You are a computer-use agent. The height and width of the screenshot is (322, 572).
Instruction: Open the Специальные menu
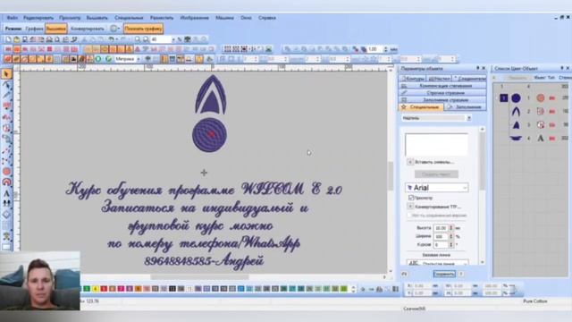129,18
